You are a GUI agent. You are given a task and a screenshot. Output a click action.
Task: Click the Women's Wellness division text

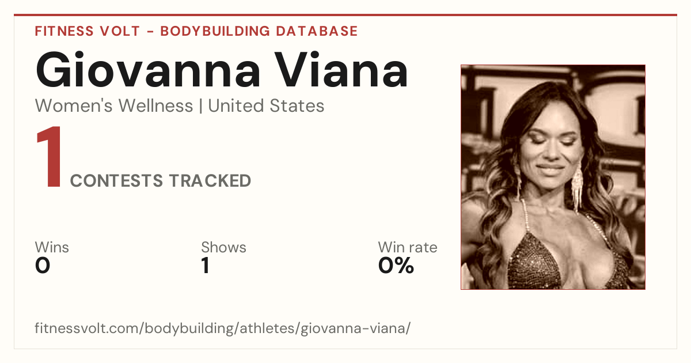[114, 106]
